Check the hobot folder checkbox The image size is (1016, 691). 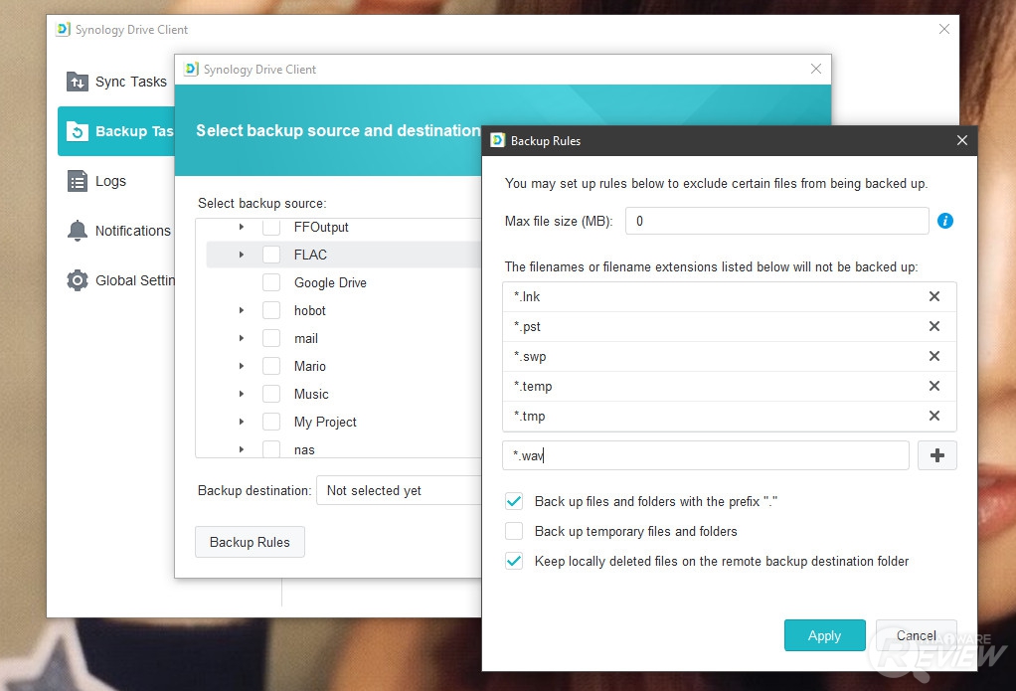(x=271, y=310)
